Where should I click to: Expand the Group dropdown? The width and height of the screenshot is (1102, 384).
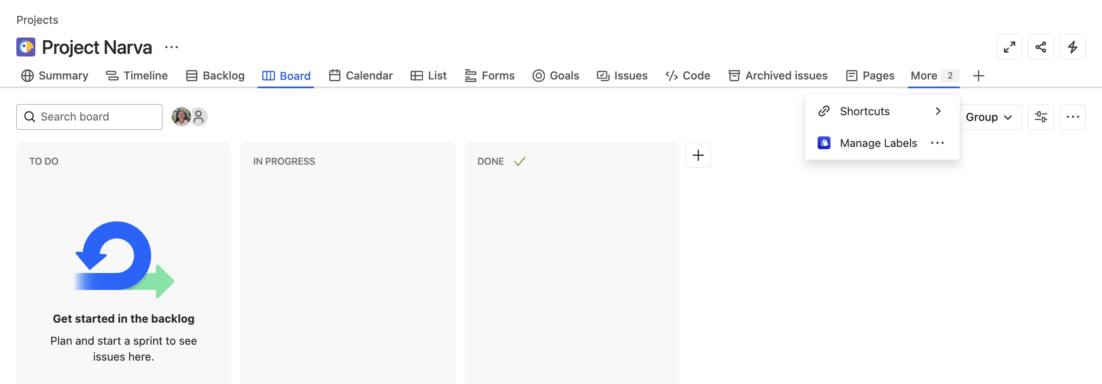coord(989,117)
